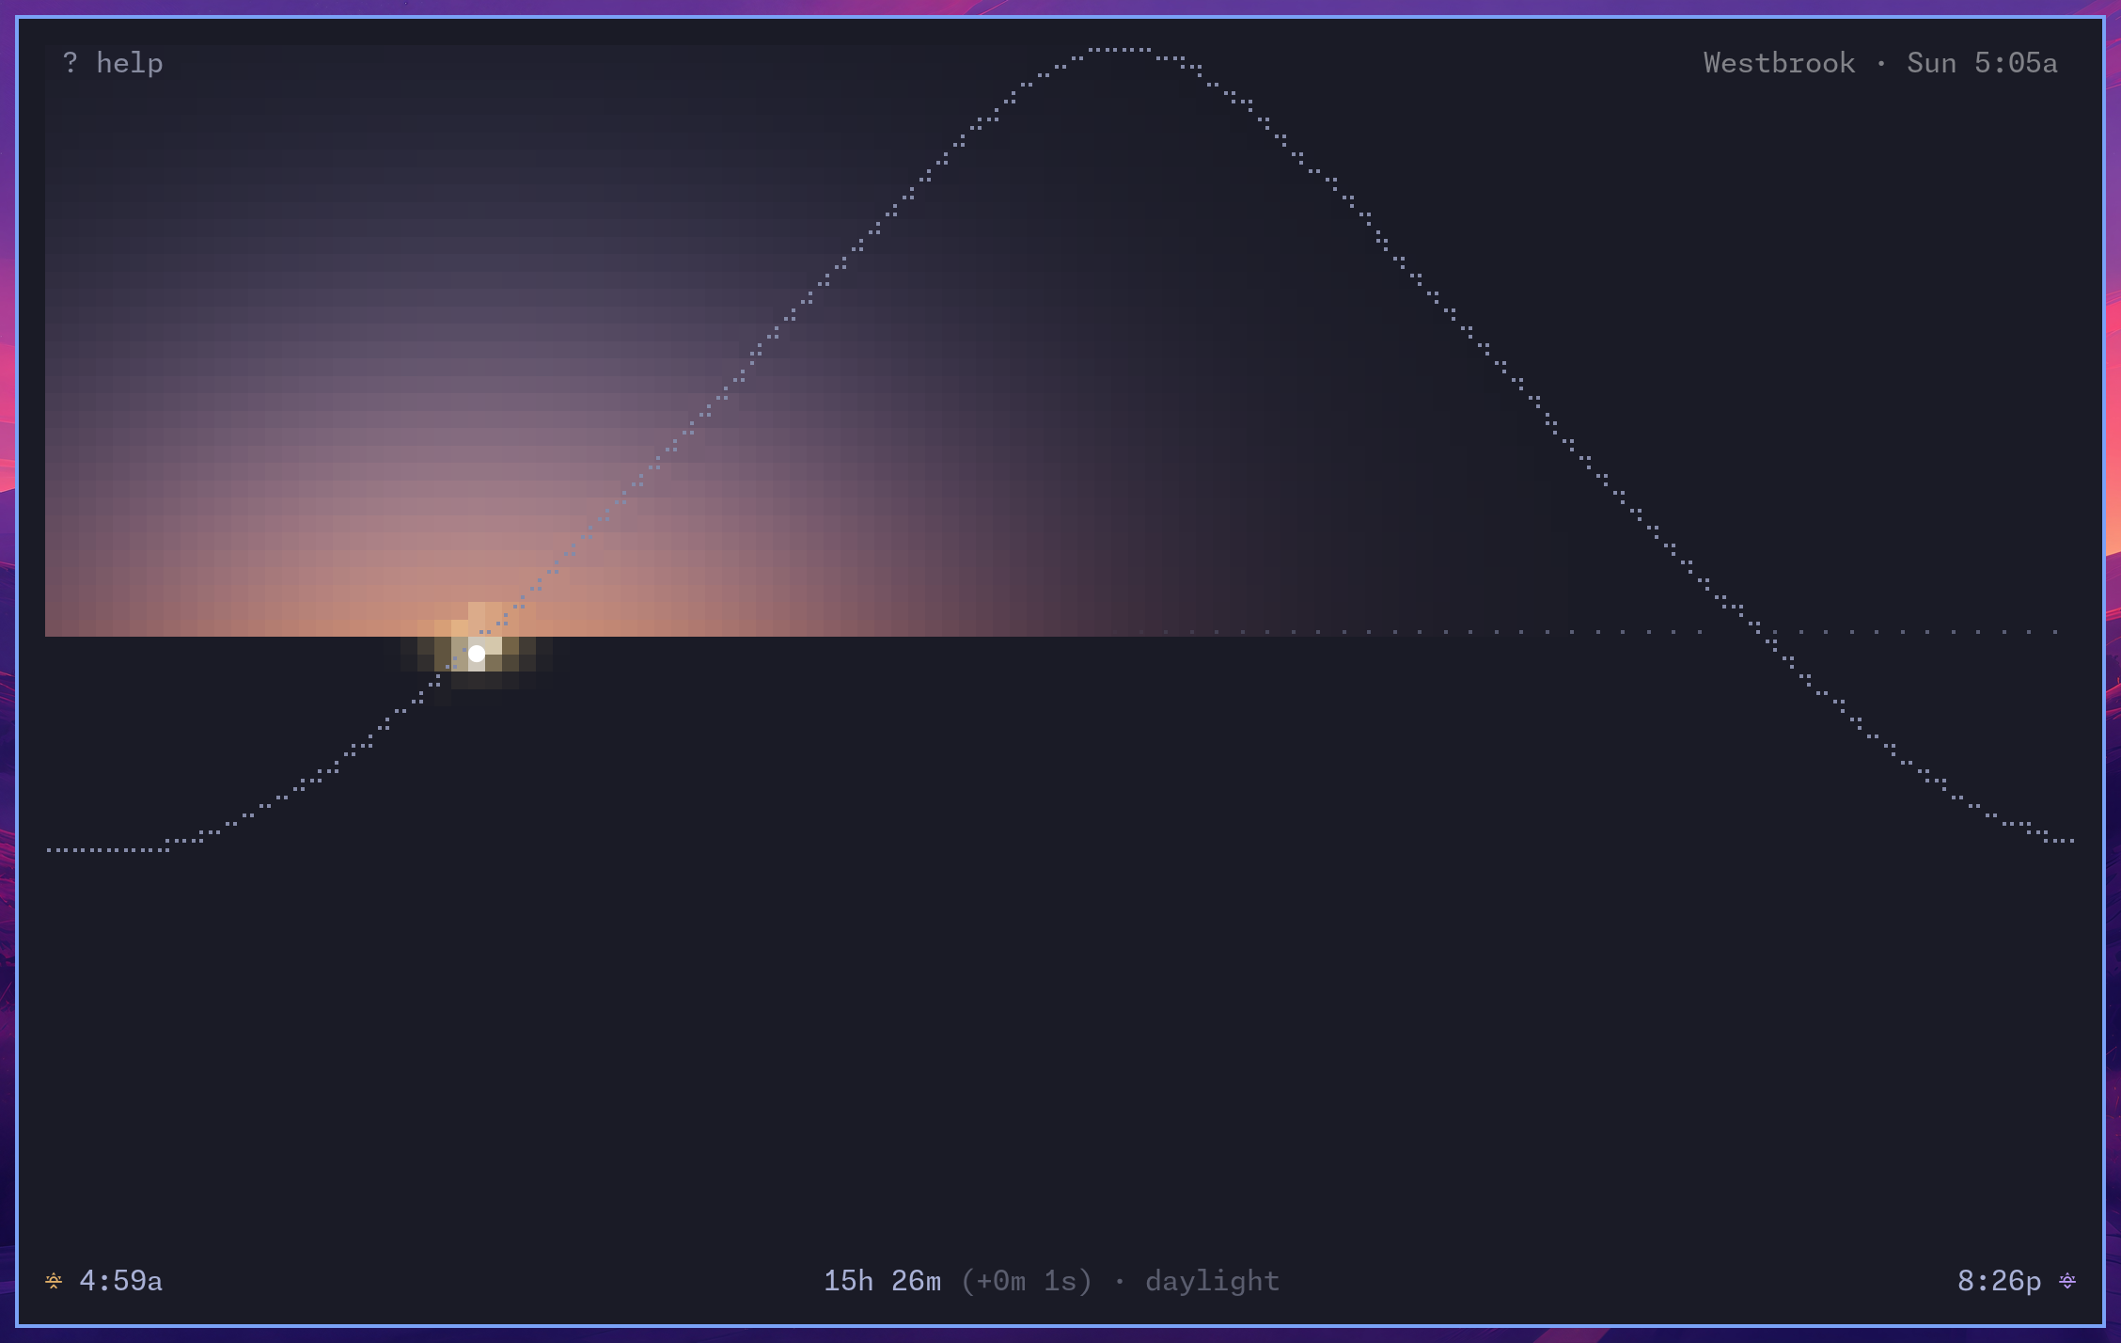Click the sunrise icon beside 4:59a
Image resolution: width=2121 pixels, height=1343 pixels.
[54, 1281]
